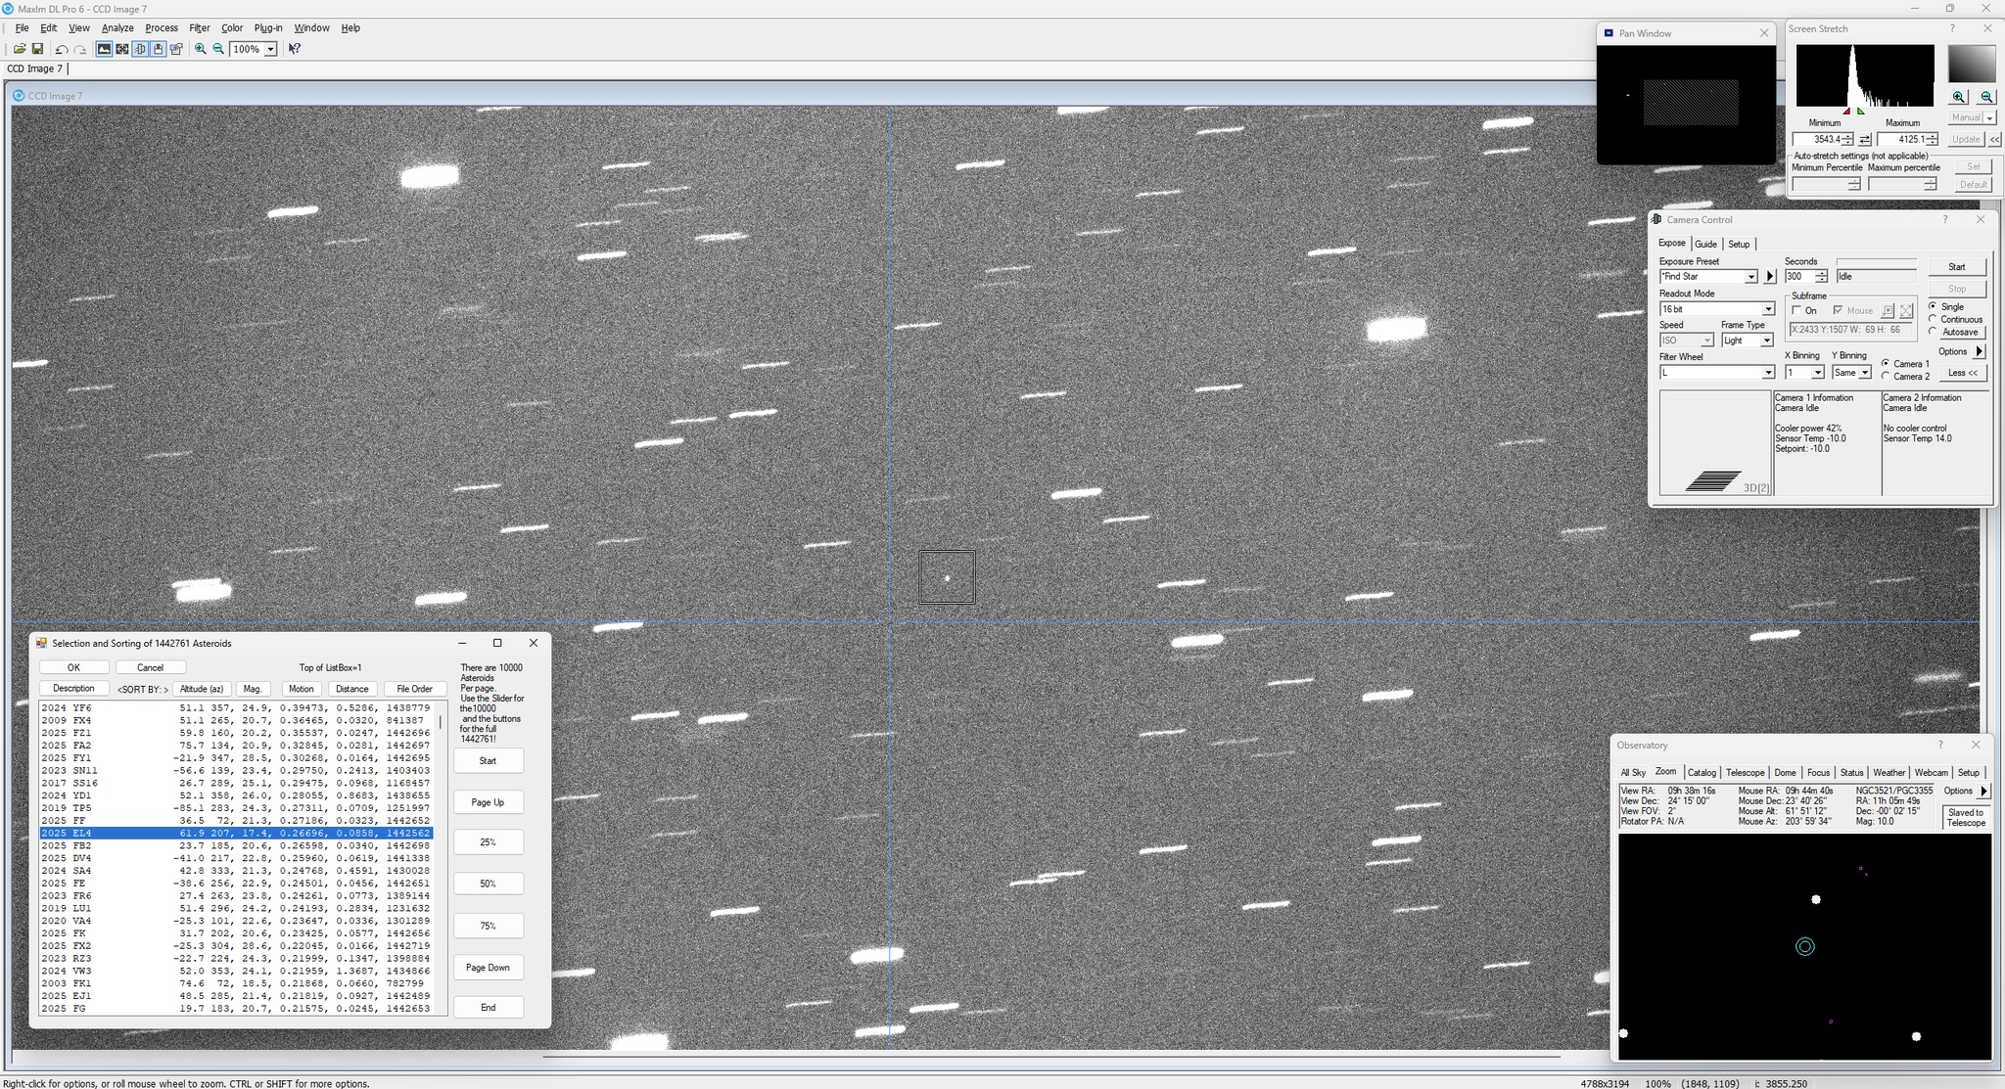Click the Undo icon

tap(62, 49)
